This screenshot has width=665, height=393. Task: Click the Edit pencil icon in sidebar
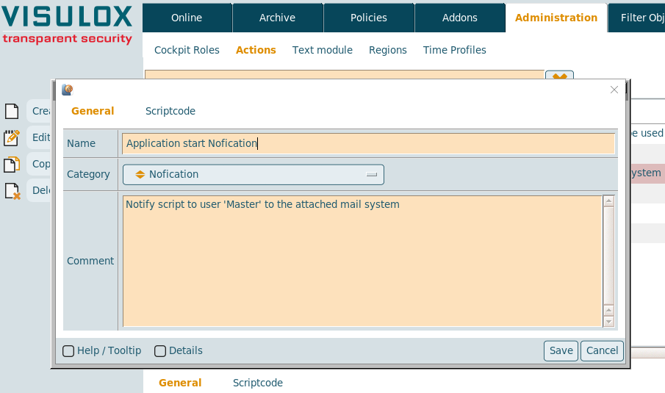coord(11,137)
